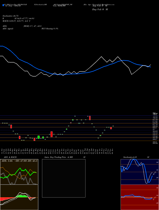Click the MACD histogram panel with red bars

tap(19, 197)
